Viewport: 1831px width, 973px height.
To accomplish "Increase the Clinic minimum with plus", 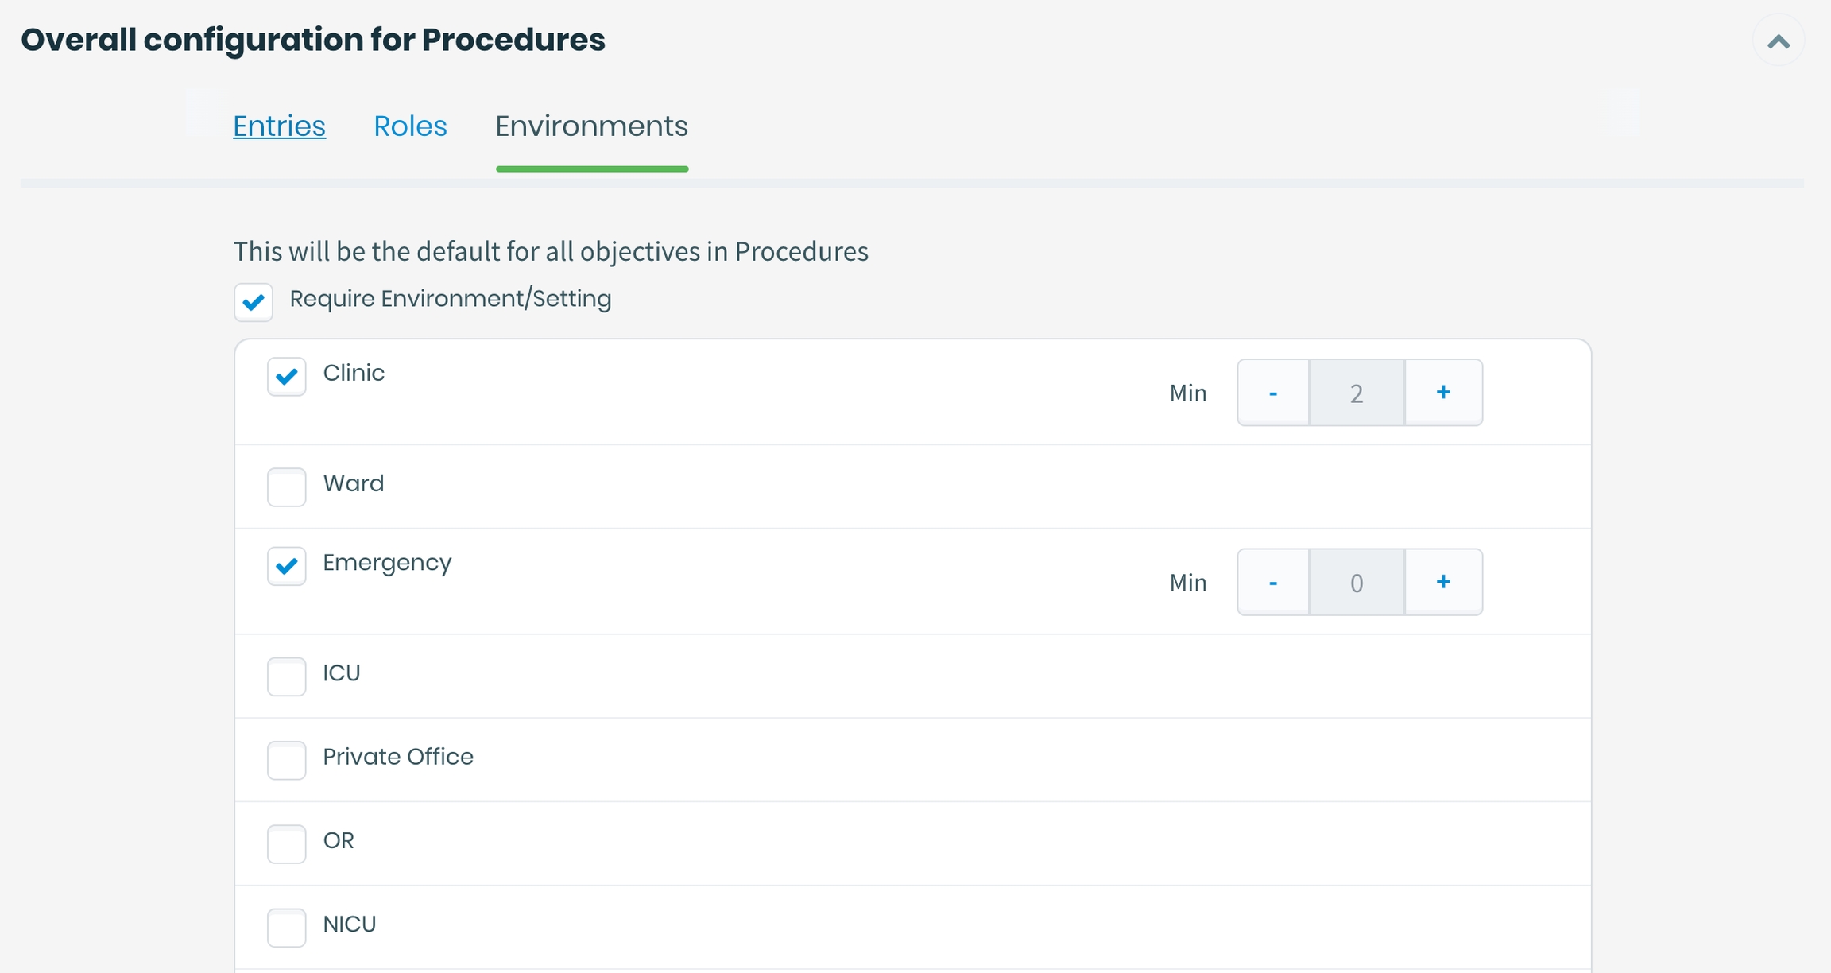I will pos(1443,393).
